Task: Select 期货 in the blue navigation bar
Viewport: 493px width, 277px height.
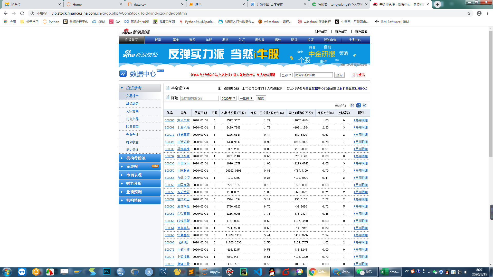Action: pos(225,40)
